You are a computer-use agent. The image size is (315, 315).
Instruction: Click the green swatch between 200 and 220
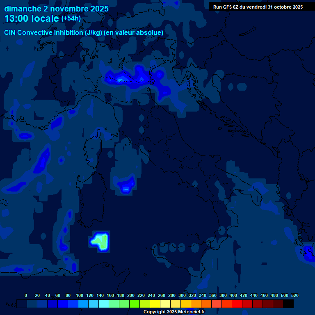point(135,304)
